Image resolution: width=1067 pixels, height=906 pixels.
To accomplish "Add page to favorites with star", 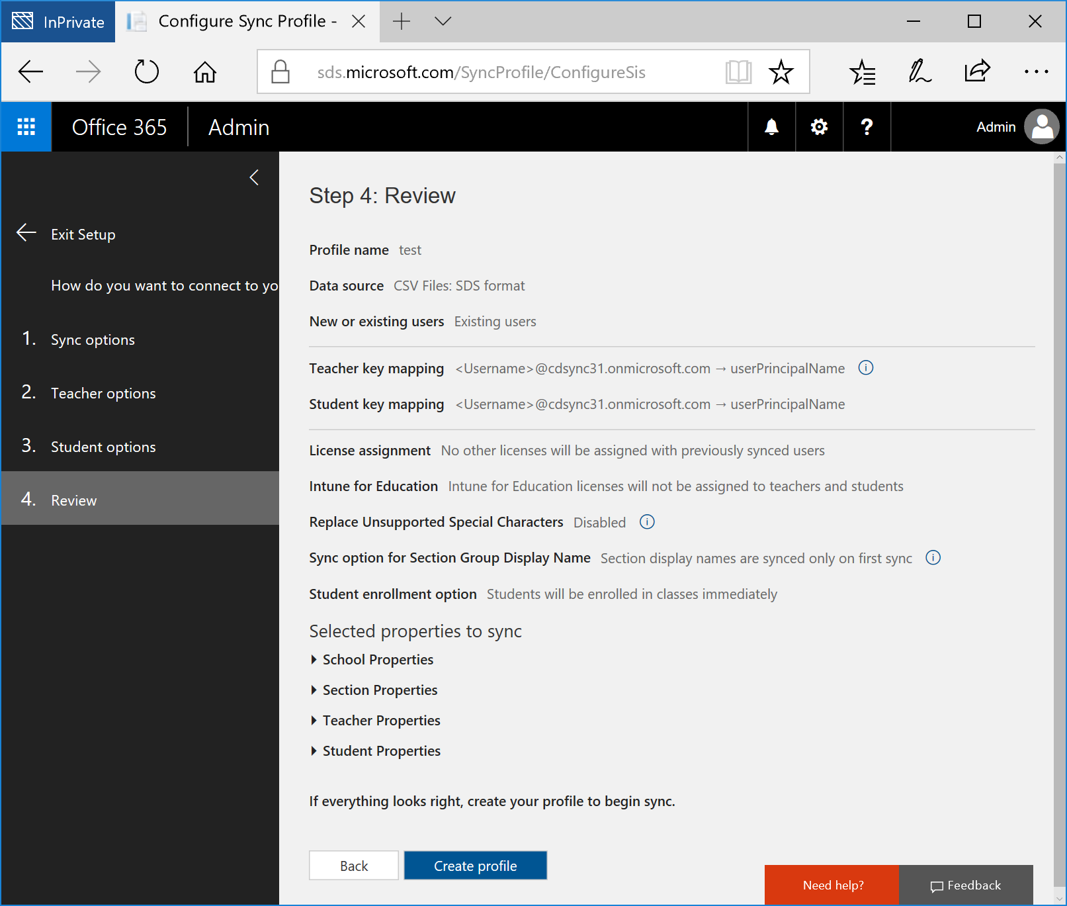I will point(781,71).
